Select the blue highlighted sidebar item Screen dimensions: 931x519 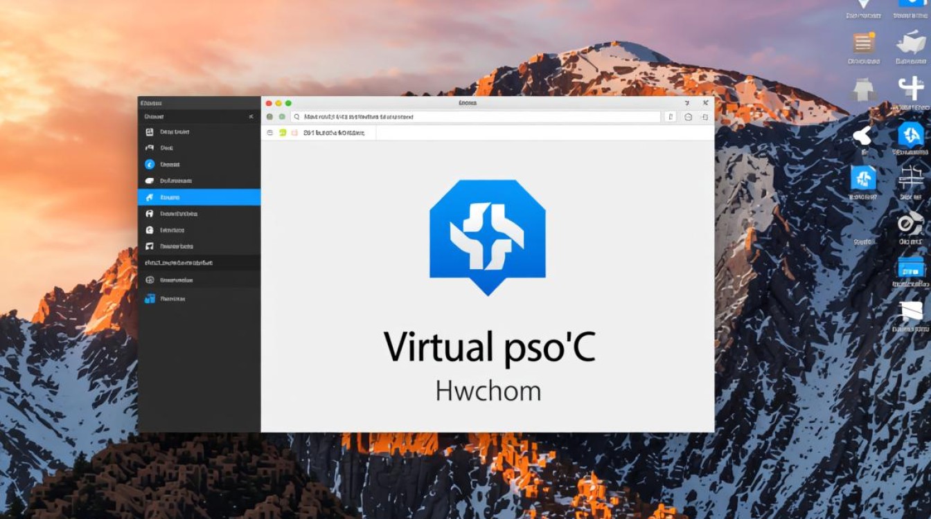pos(199,197)
